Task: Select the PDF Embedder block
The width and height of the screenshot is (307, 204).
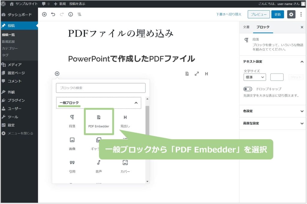Action: point(99,121)
